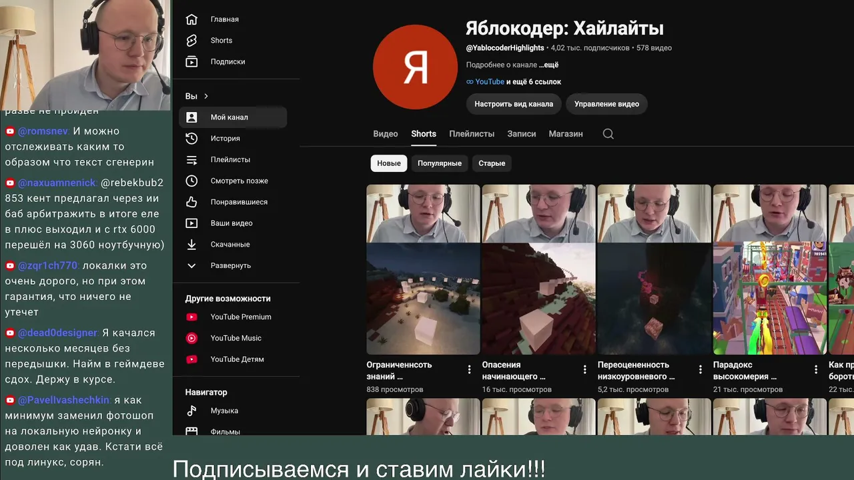Filter shorts by Старые
This screenshot has width=854, height=480.
click(x=492, y=163)
